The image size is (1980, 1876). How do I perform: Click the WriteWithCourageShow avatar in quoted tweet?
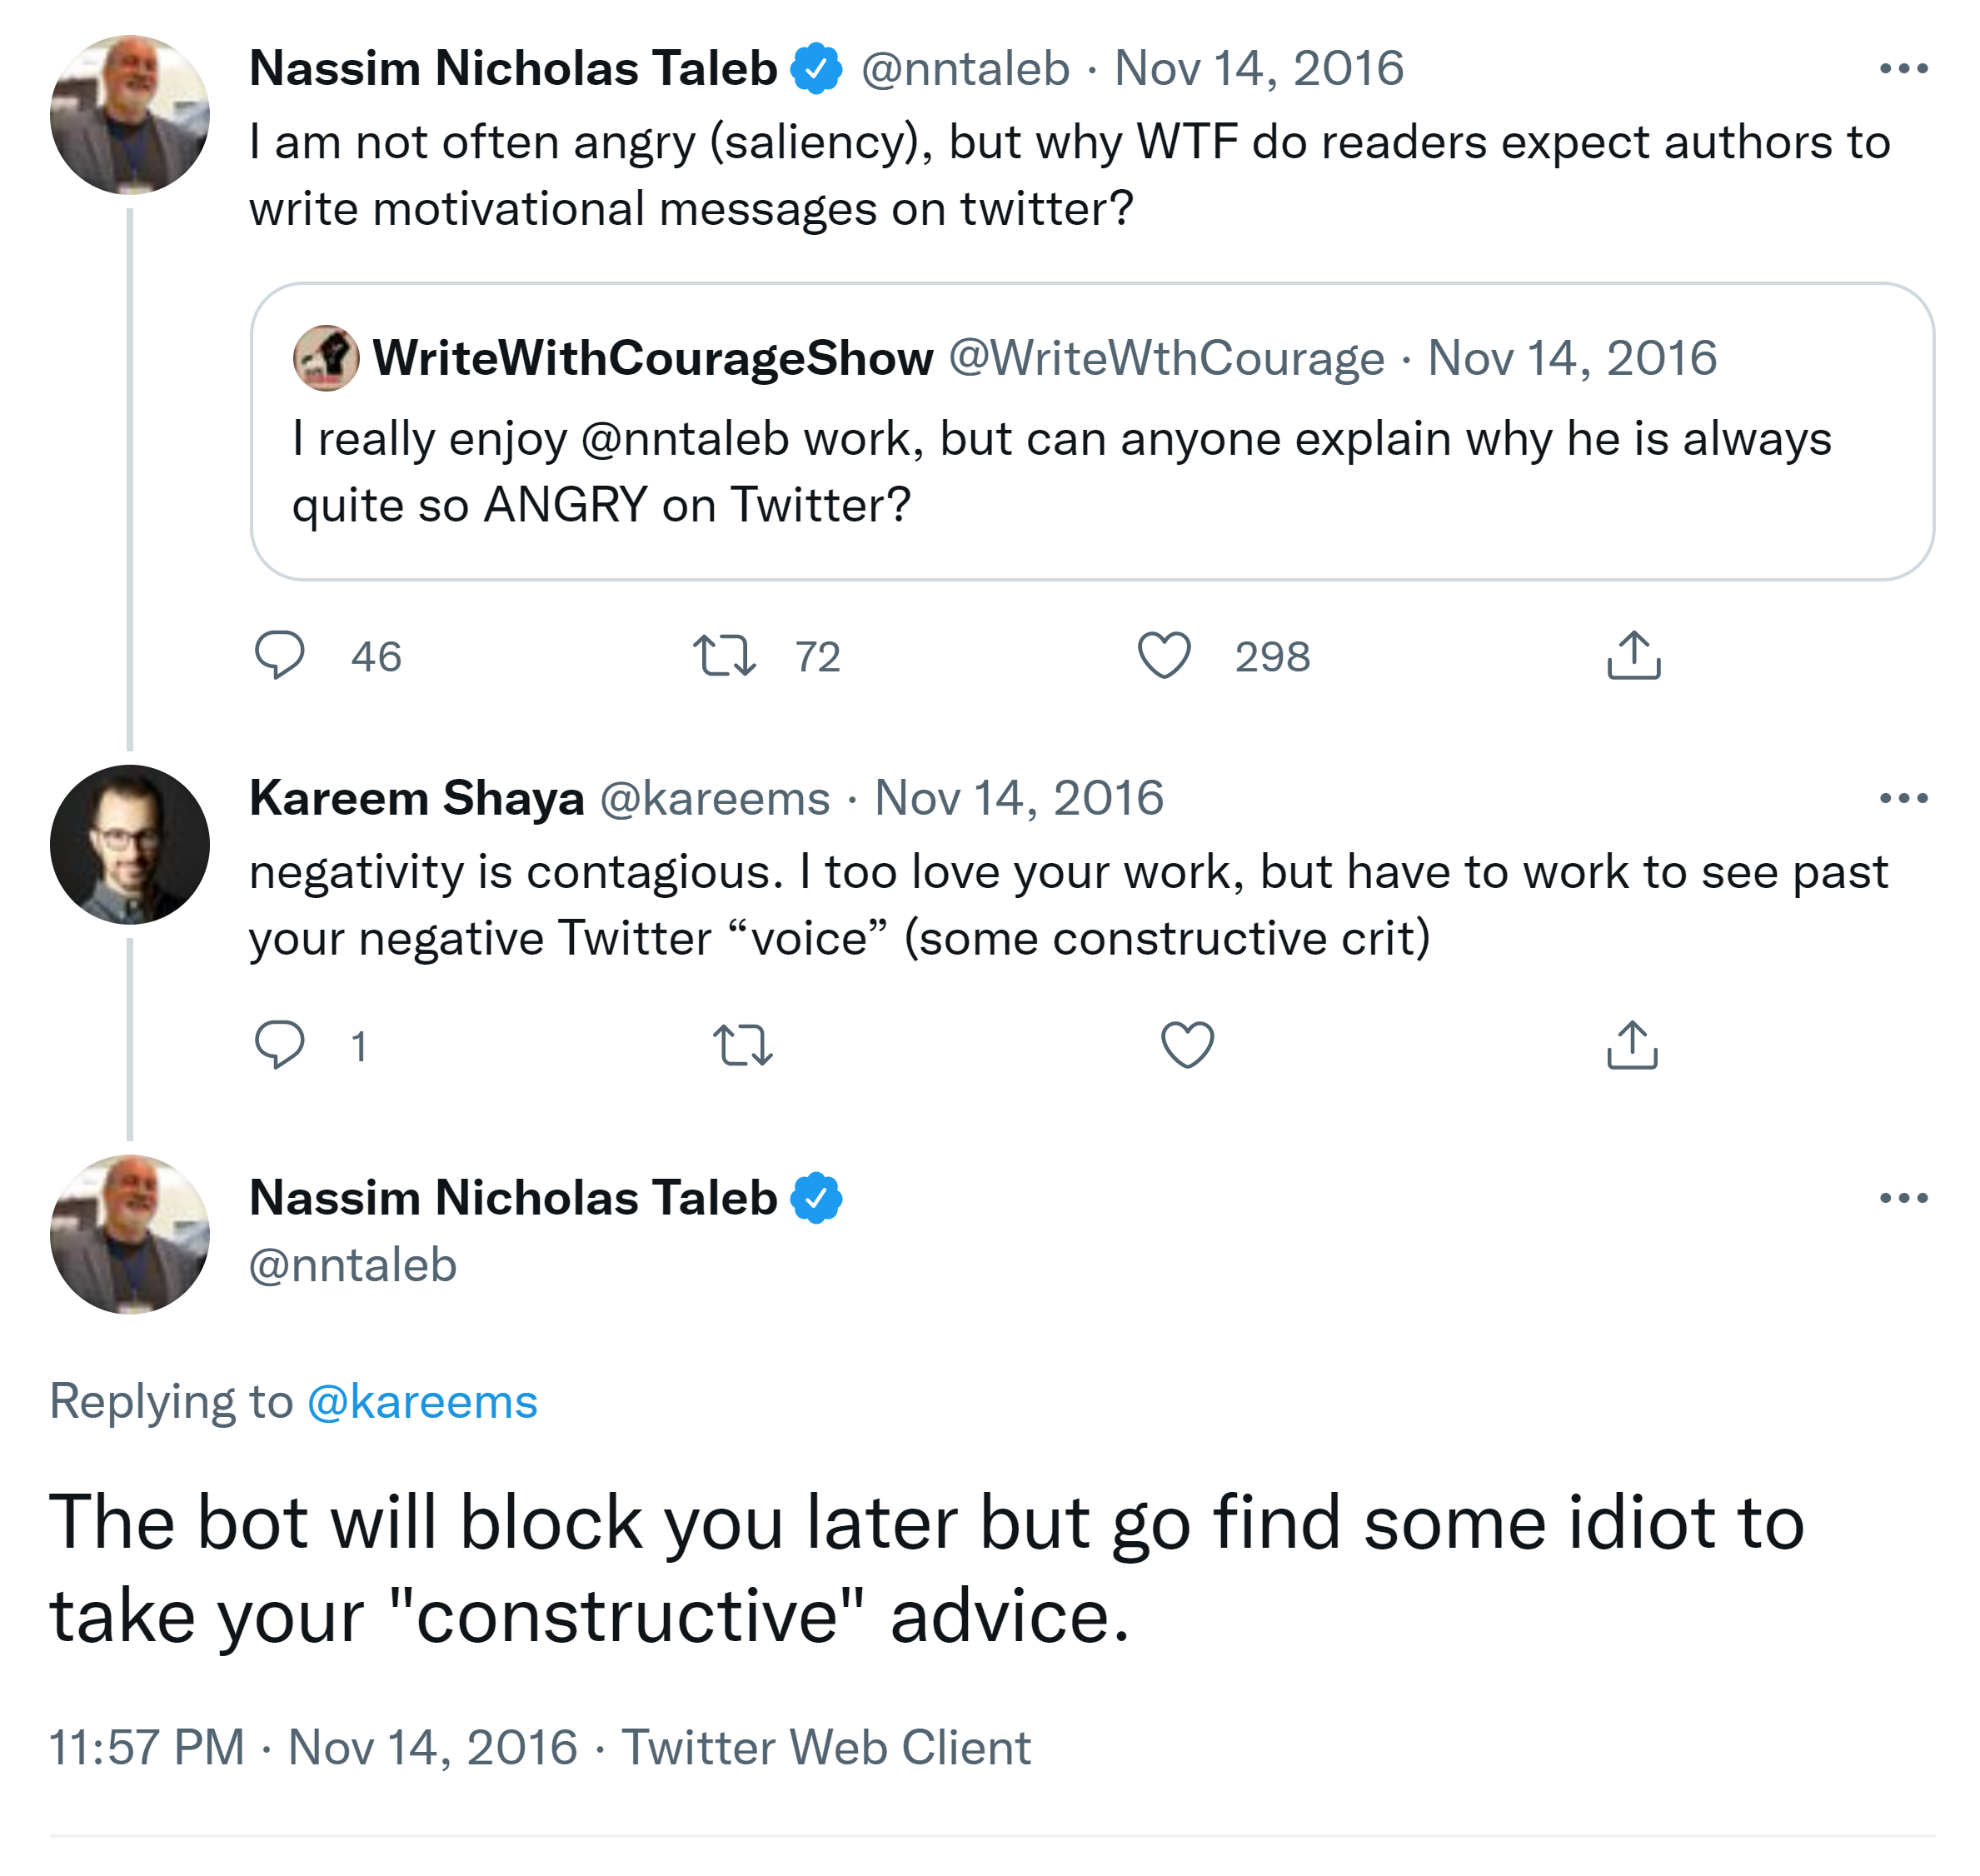click(x=326, y=358)
